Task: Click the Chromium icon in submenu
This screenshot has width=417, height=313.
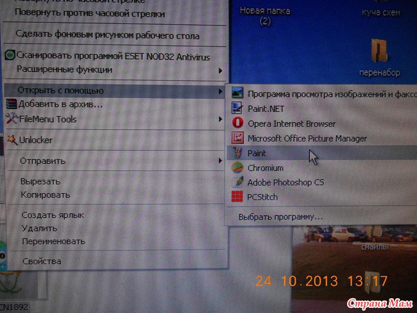Action: point(238,168)
